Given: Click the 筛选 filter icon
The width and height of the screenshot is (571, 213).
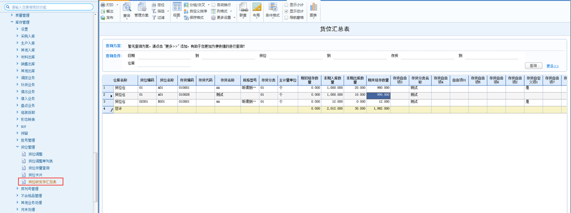Looking at the screenshot, I should coord(154,11).
